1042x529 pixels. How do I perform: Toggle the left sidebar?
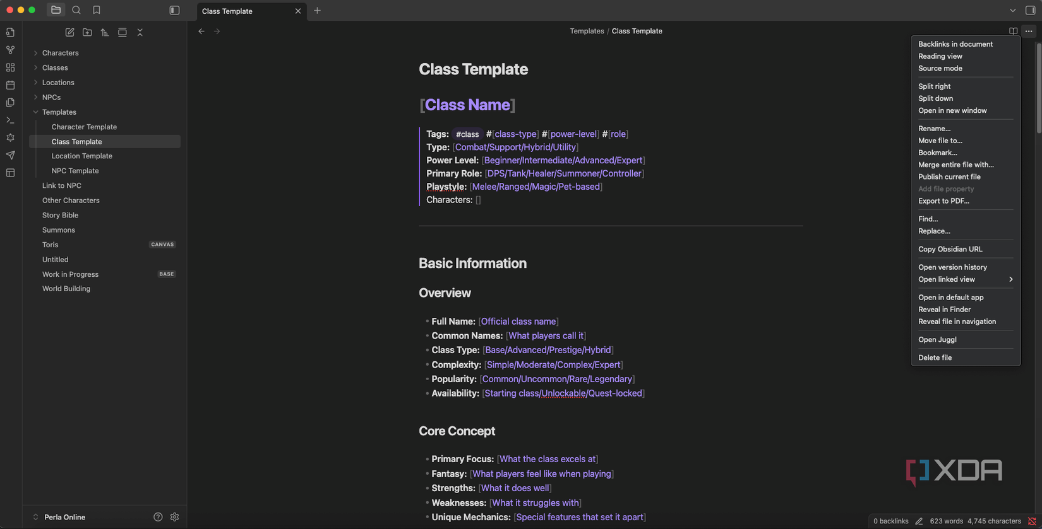174,10
